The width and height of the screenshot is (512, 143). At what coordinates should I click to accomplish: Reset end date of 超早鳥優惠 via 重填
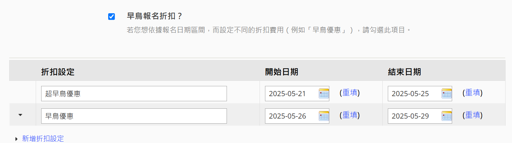[x=473, y=93]
